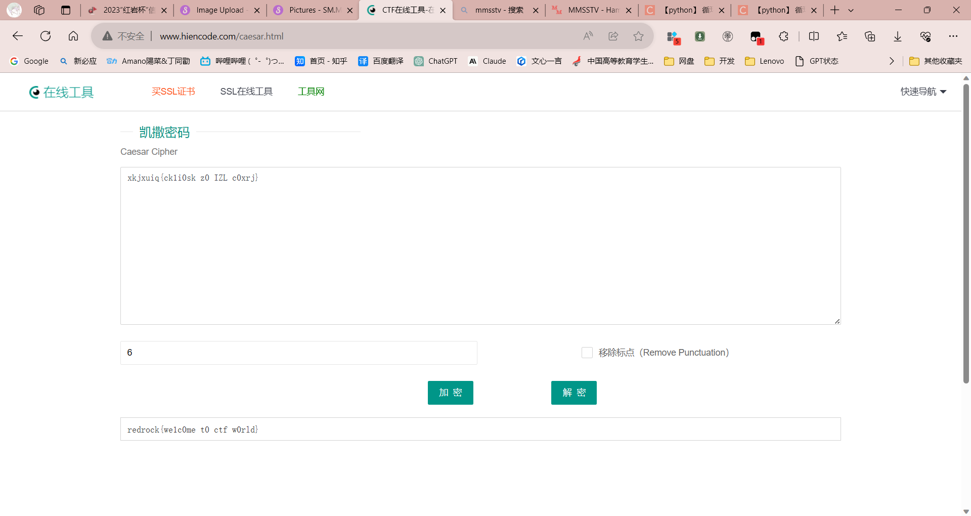The height and width of the screenshot is (516, 971).
Task: Click the 在线工具 site logo
Action: 62,92
